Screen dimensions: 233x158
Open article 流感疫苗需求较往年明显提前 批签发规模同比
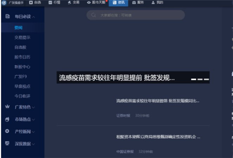pyautogui.click(x=158, y=101)
